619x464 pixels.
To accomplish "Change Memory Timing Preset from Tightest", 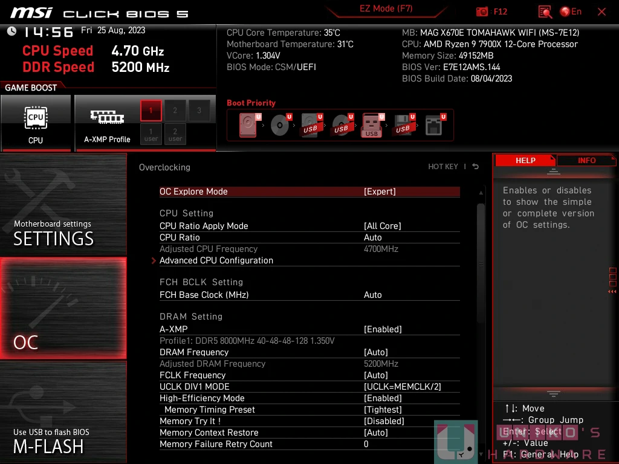I will 309,410.
